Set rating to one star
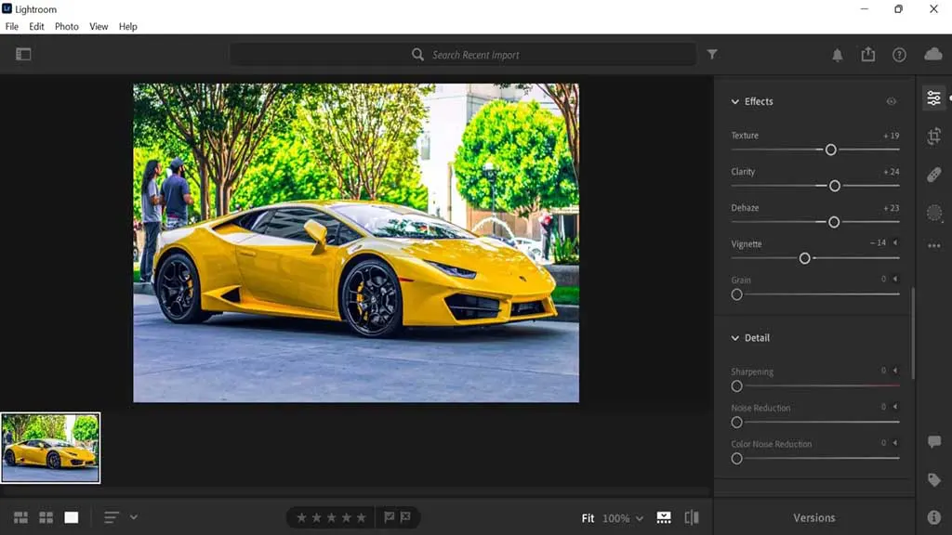This screenshot has width=952, height=535. click(x=301, y=517)
